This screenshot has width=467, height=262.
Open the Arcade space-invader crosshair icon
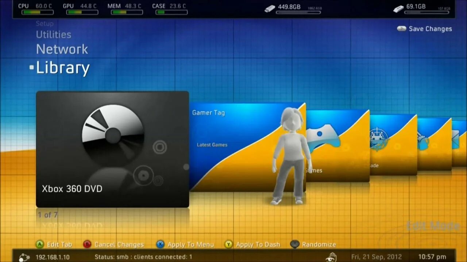379,139
